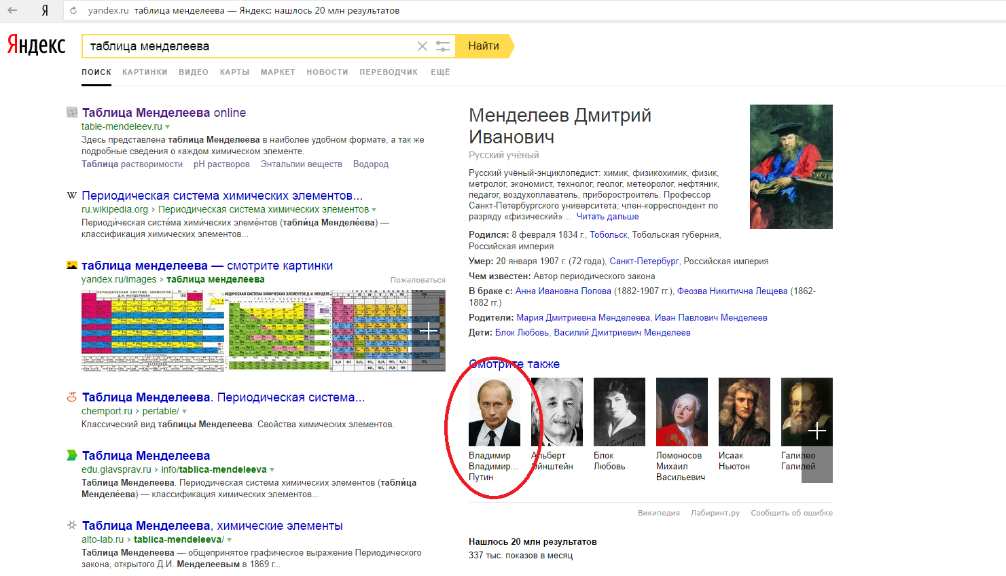Go back with browser back arrow

click(12, 10)
